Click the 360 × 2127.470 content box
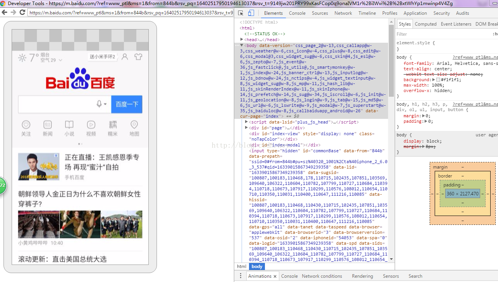This screenshot has width=498, height=282. pos(462,193)
